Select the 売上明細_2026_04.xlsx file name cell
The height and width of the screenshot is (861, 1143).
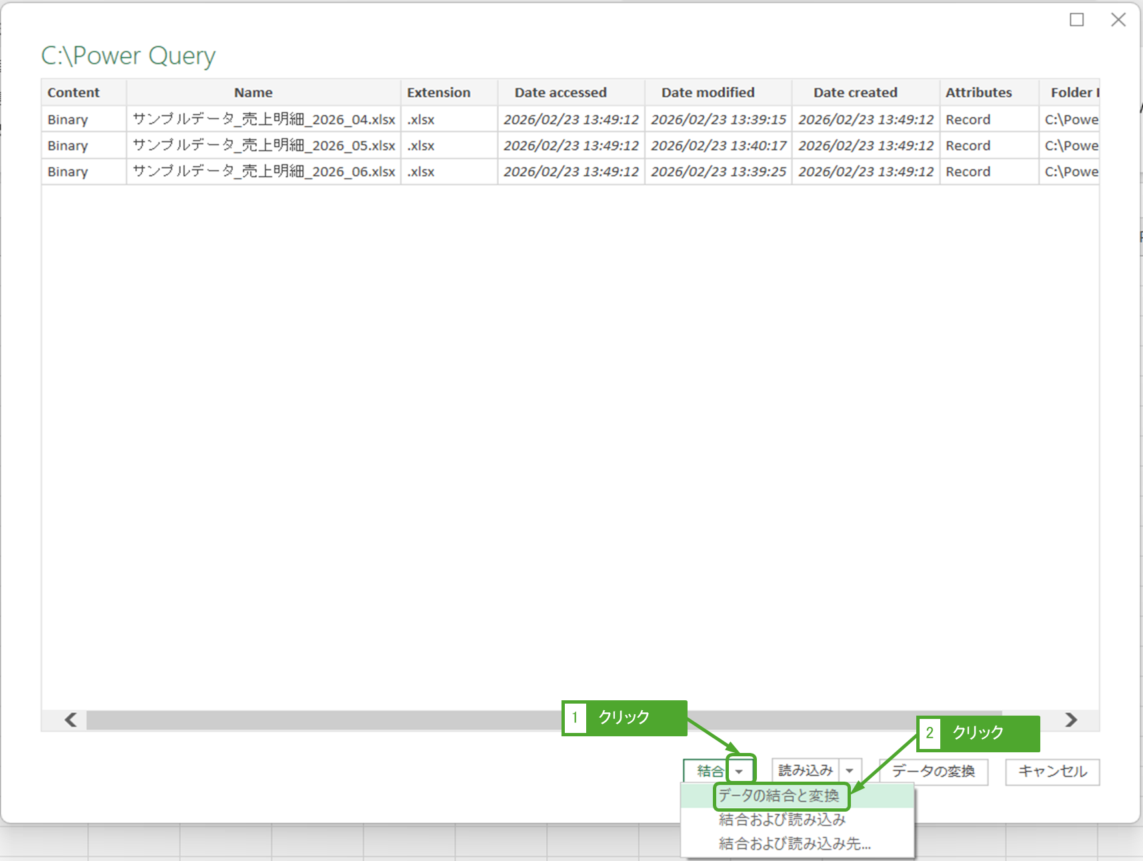pyautogui.click(x=263, y=119)
